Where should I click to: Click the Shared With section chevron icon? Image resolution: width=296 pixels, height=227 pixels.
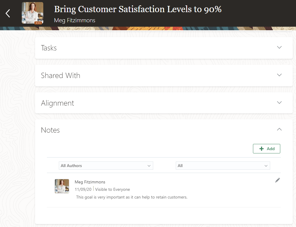(279, 75)
